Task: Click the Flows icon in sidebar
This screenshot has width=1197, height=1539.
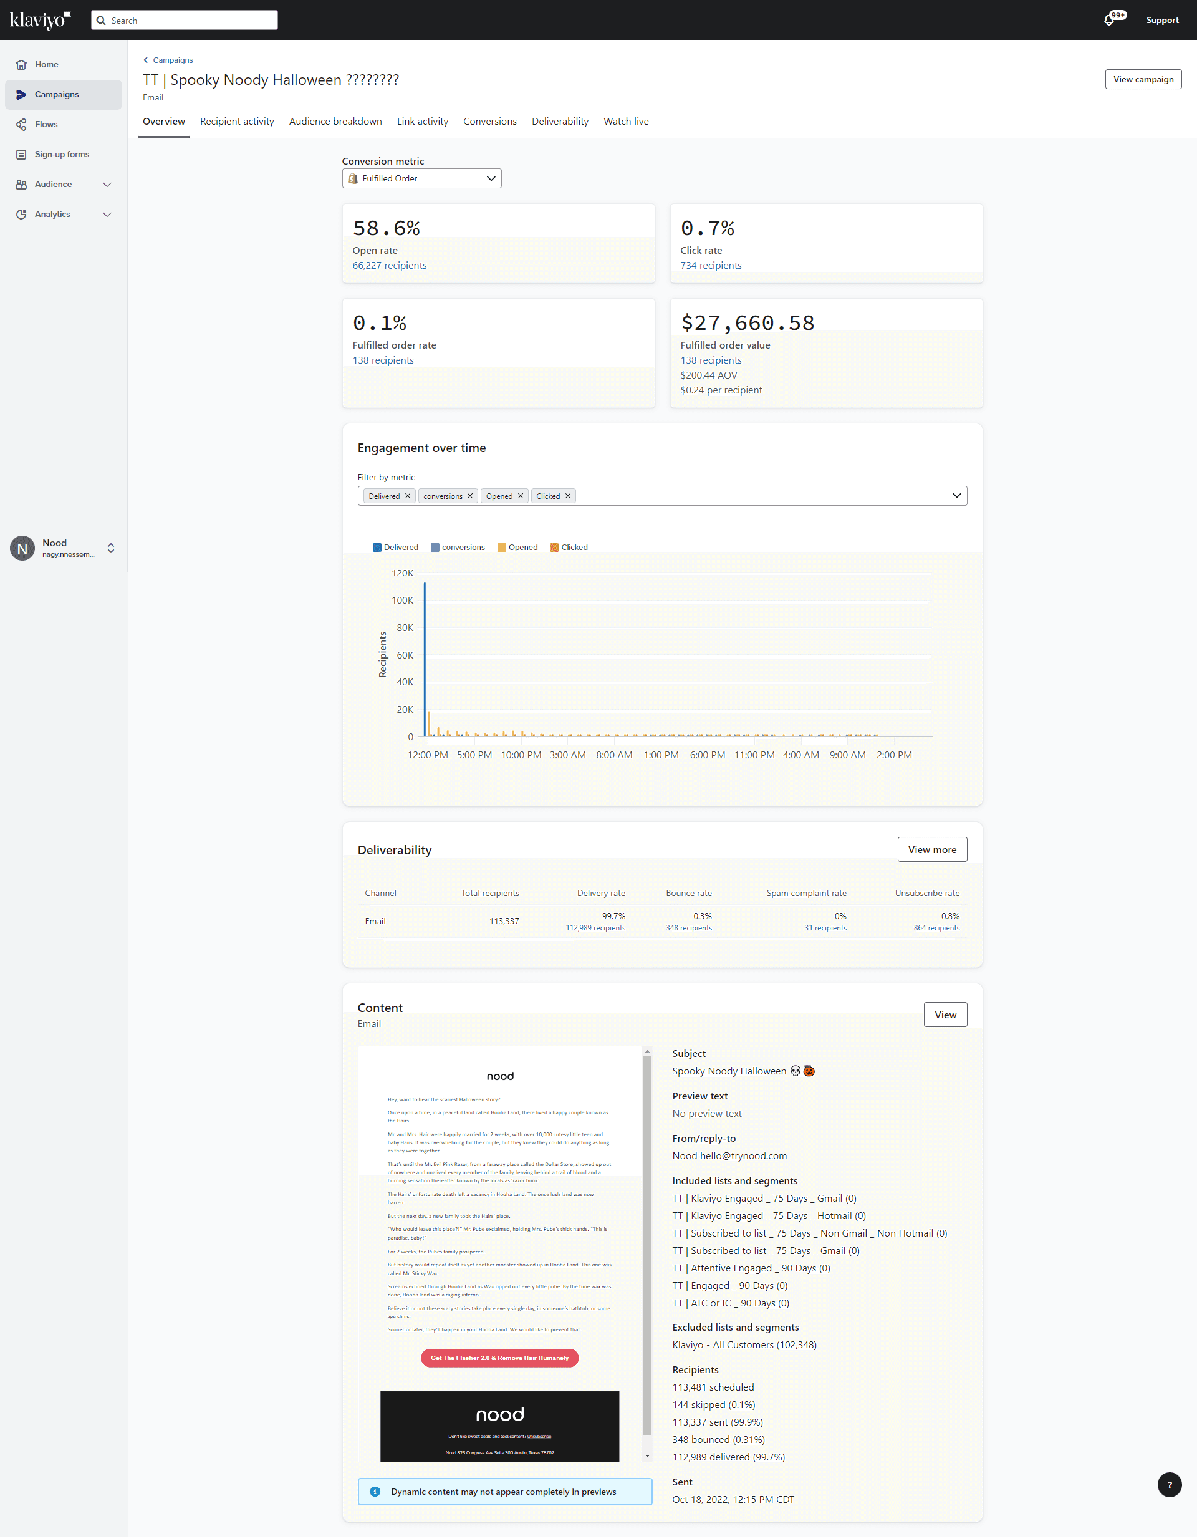Action: (x=21, y=125)
